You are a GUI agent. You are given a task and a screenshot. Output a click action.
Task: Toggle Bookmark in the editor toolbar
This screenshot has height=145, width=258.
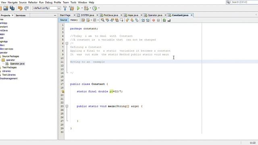pos(137,20)
